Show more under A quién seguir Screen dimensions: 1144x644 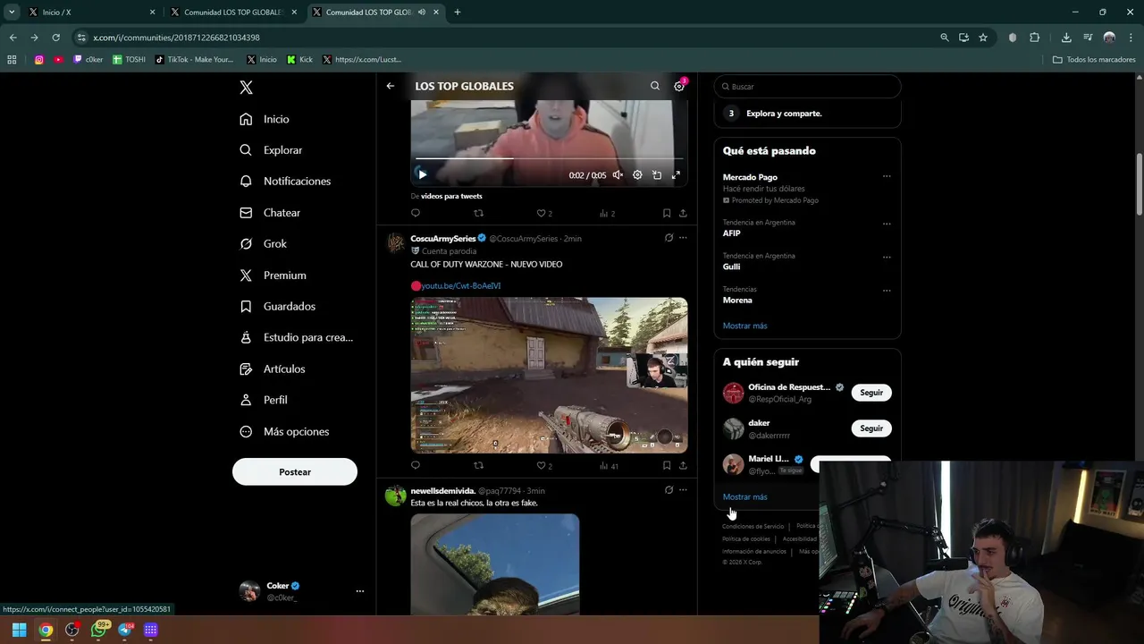[744, 496]
